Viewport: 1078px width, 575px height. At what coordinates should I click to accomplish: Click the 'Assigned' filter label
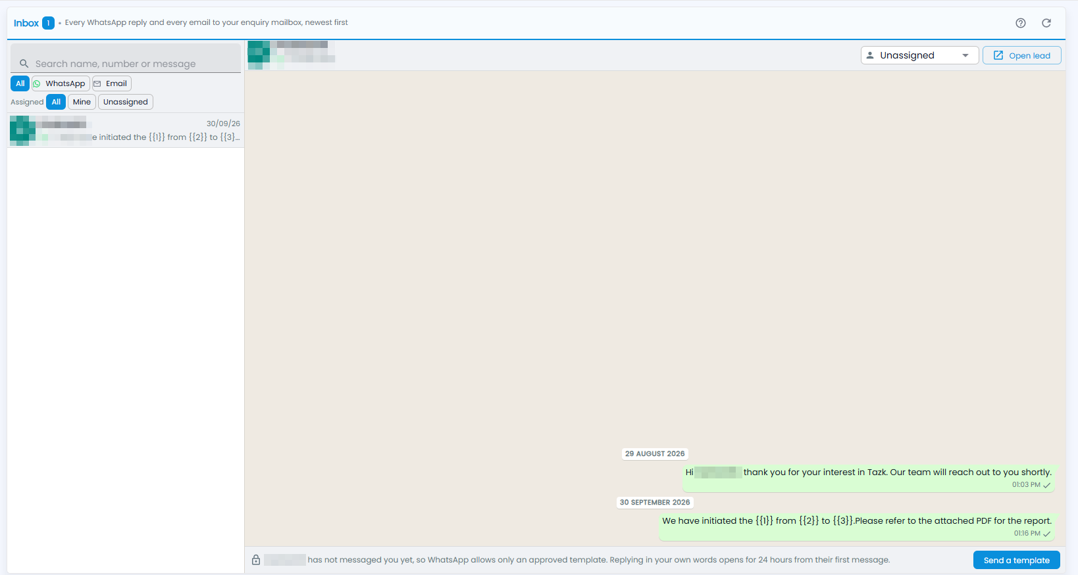pos(27,102)
